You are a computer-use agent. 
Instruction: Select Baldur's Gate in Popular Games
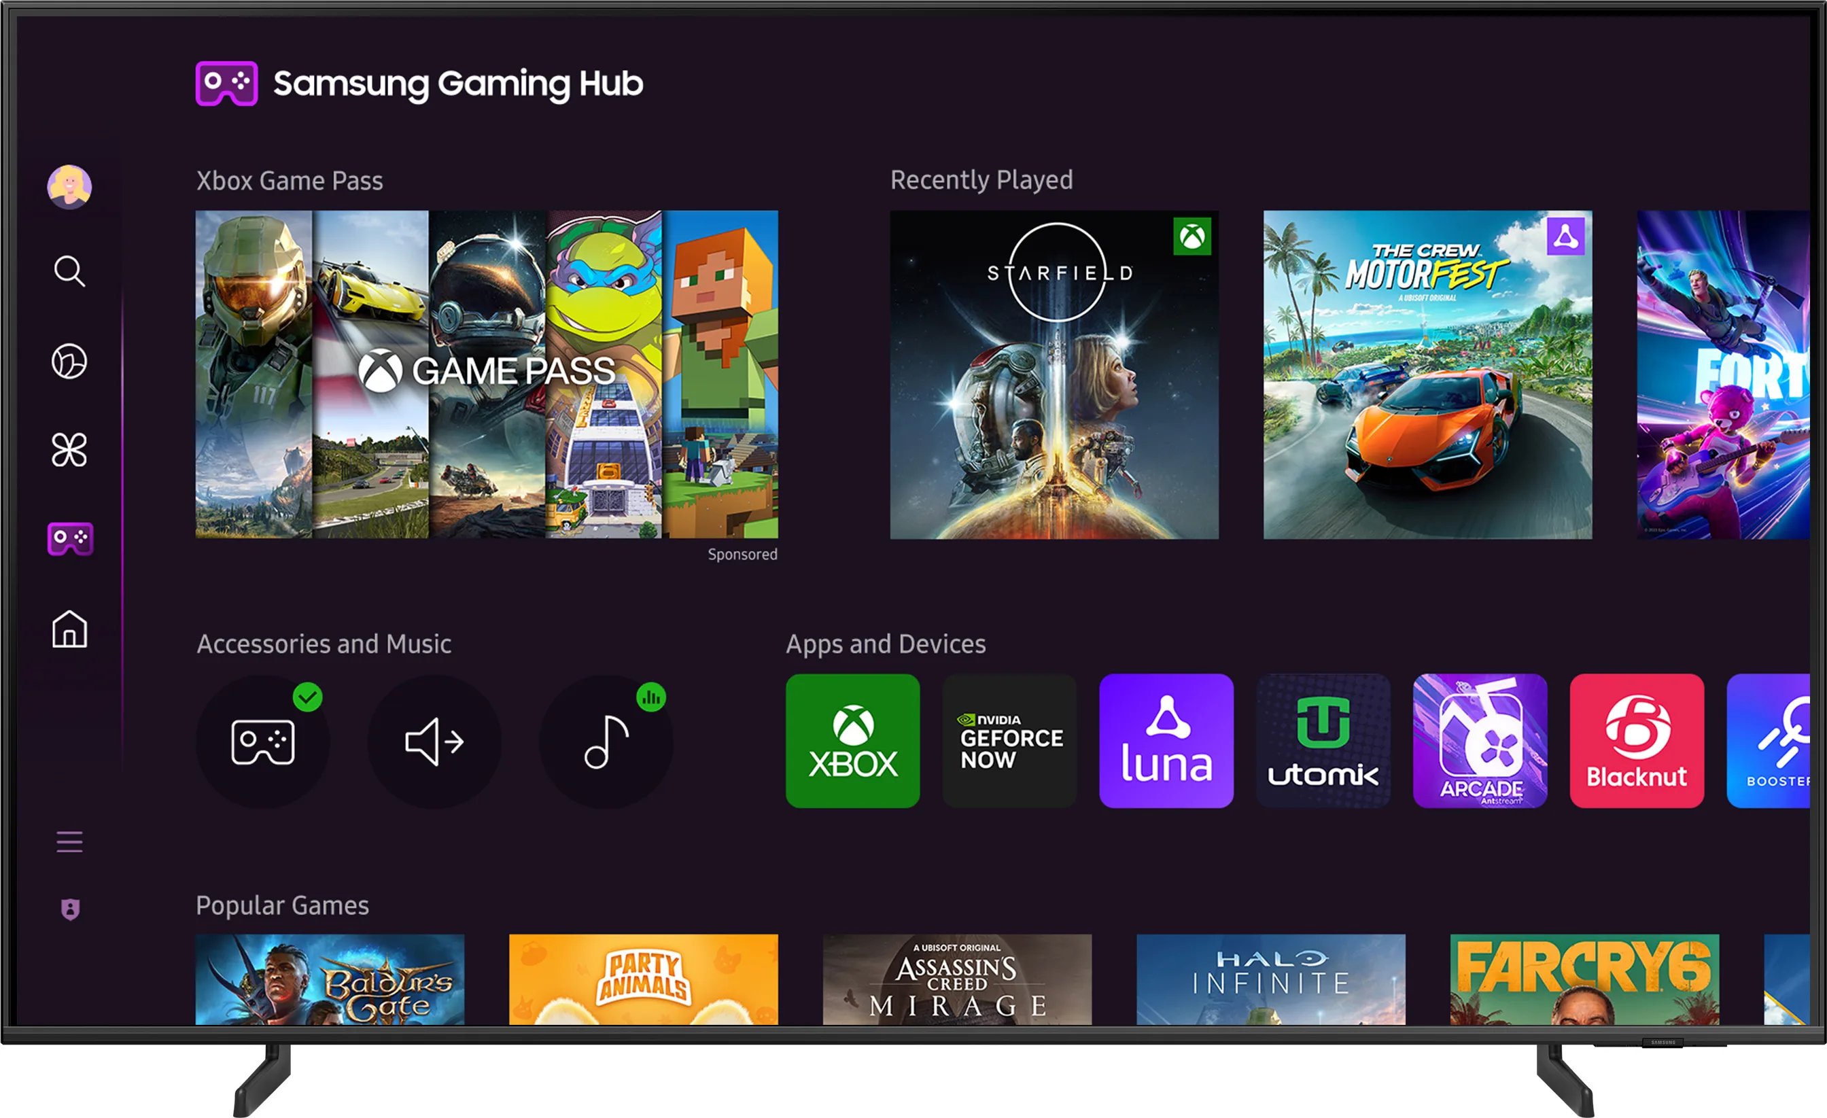point(330,979)
